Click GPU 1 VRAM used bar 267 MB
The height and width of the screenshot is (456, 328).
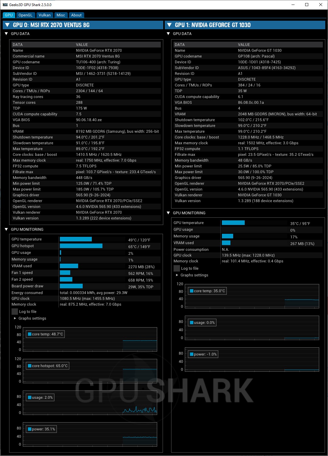(226, 243)
